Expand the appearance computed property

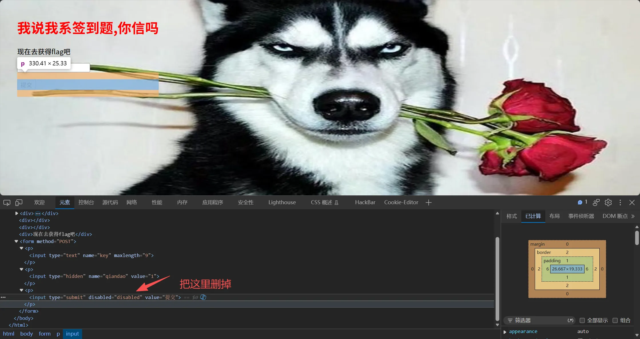[505, 332]
